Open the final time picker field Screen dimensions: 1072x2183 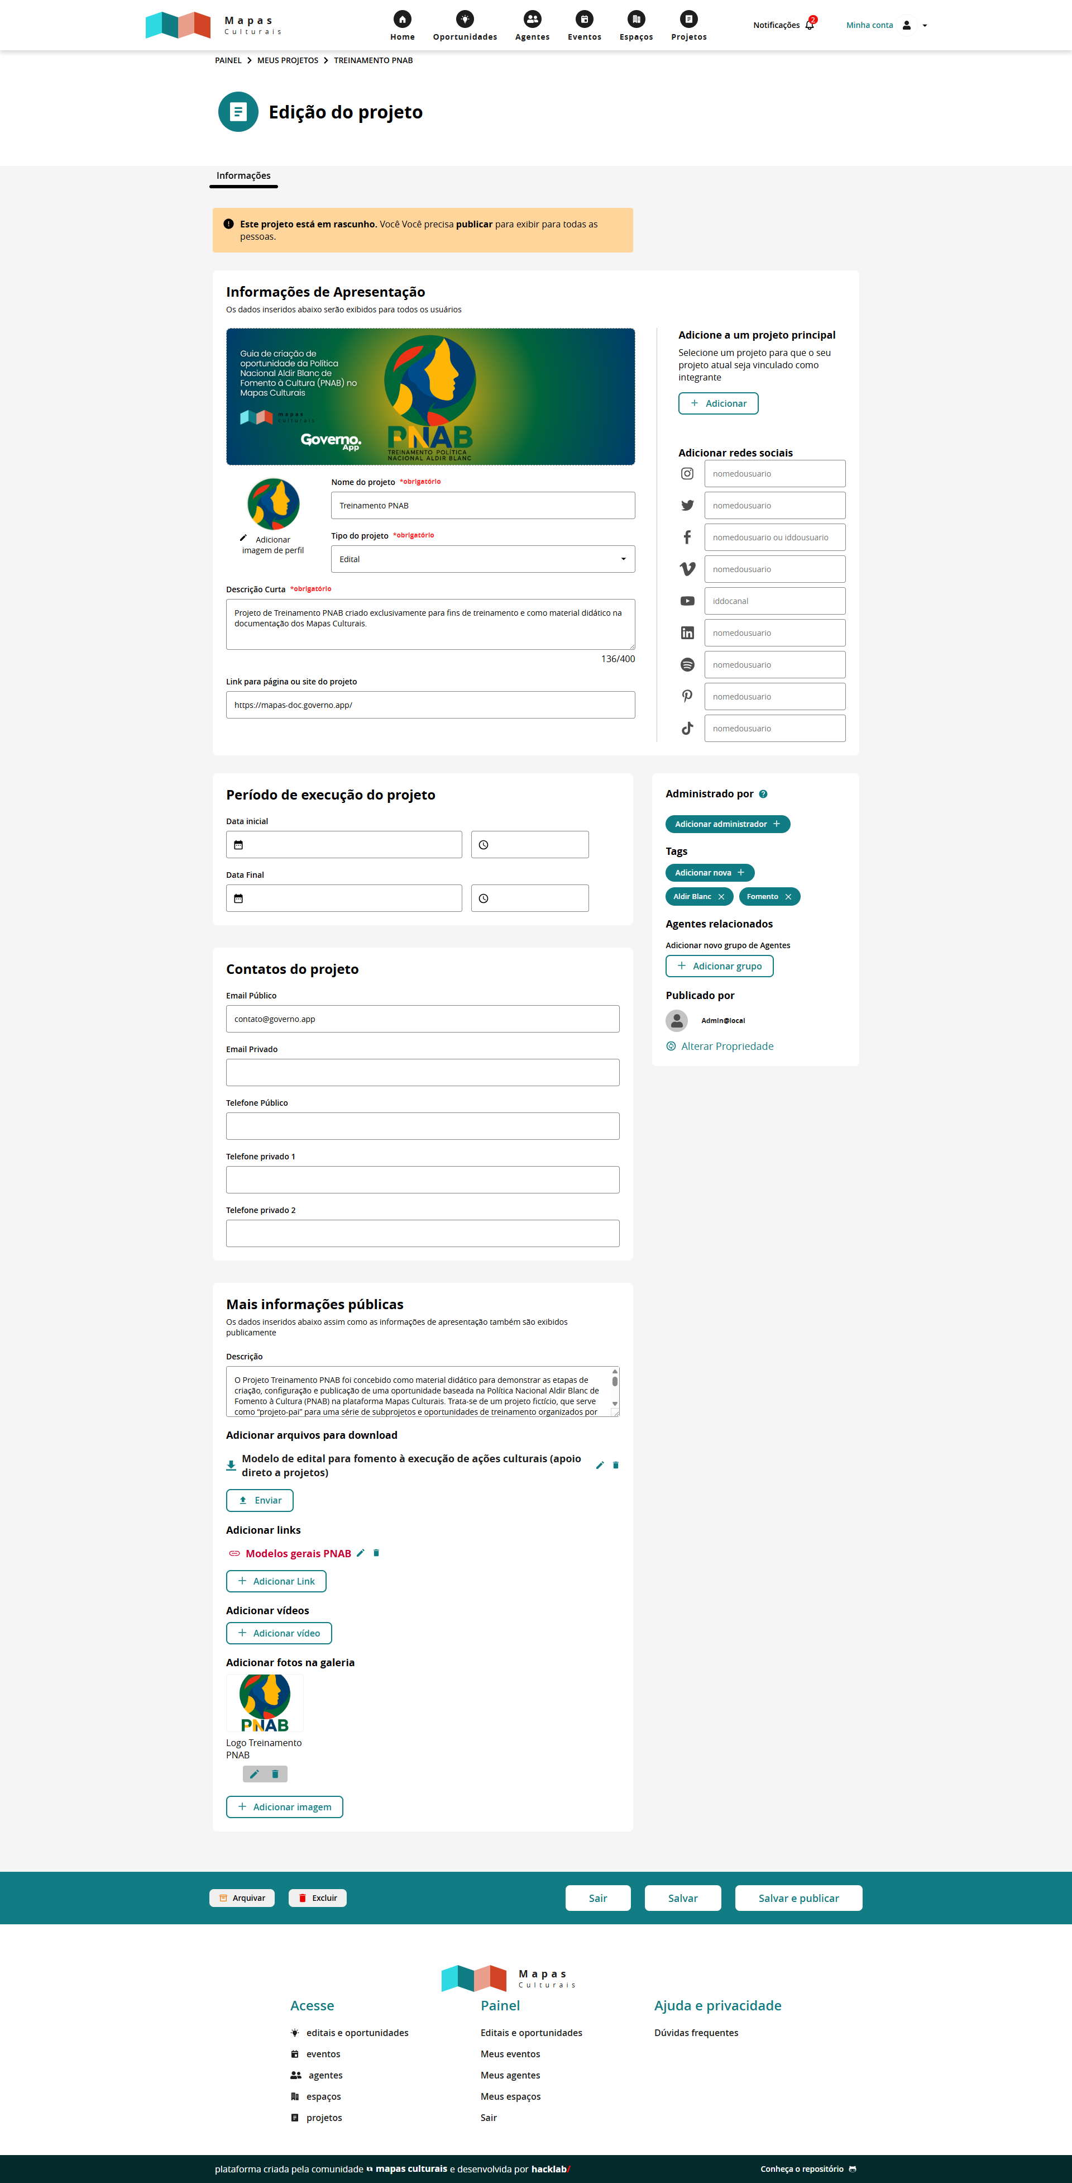(529, 898)
